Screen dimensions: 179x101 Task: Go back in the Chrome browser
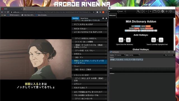click(2, 12)
